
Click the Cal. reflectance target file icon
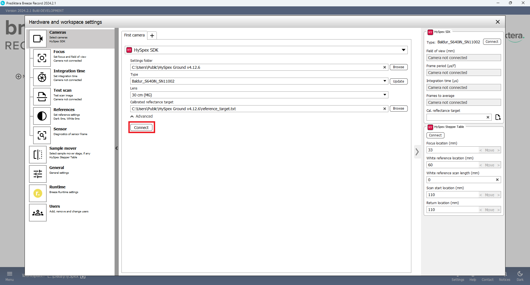pos(498,117)
